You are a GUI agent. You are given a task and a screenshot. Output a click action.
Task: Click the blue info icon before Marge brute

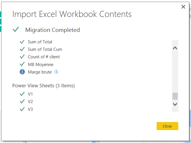pos(22,72)
